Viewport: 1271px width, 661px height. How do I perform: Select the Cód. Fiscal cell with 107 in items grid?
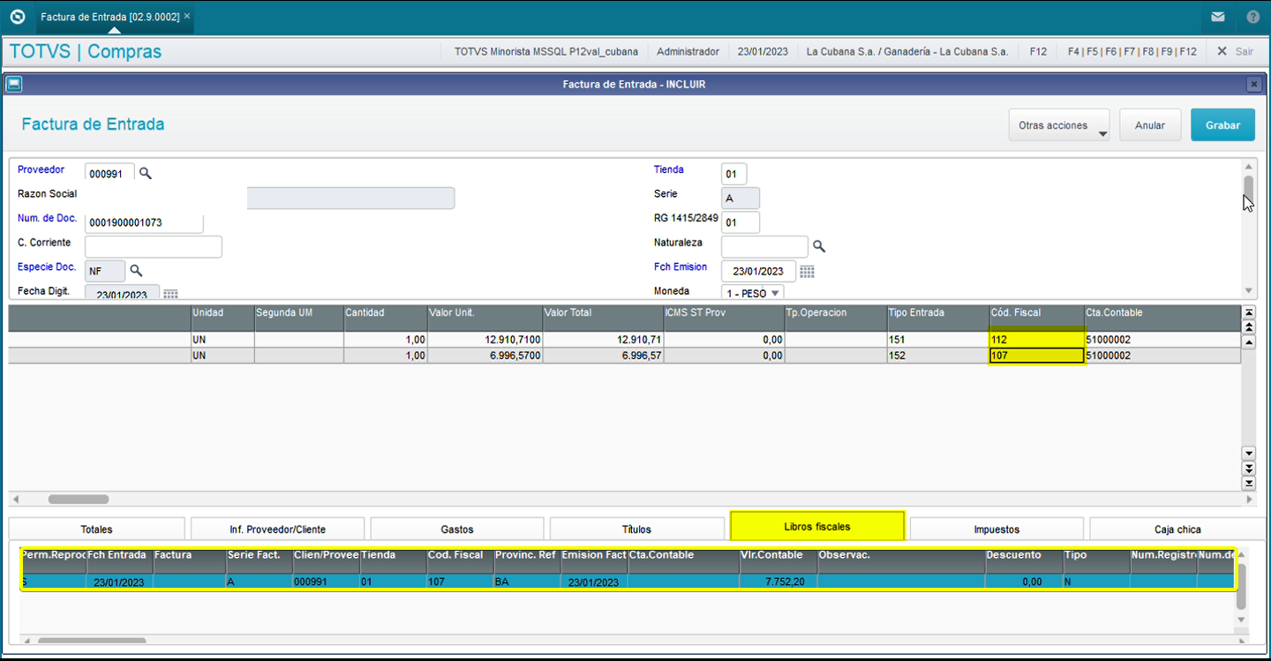pyautogui.click(x=1037, y=356)
